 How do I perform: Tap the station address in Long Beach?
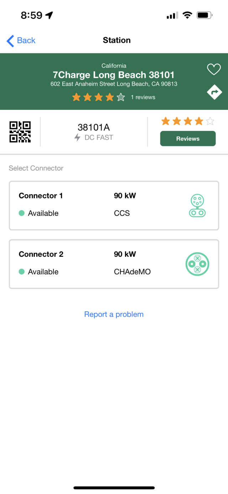tap(114, 84)
